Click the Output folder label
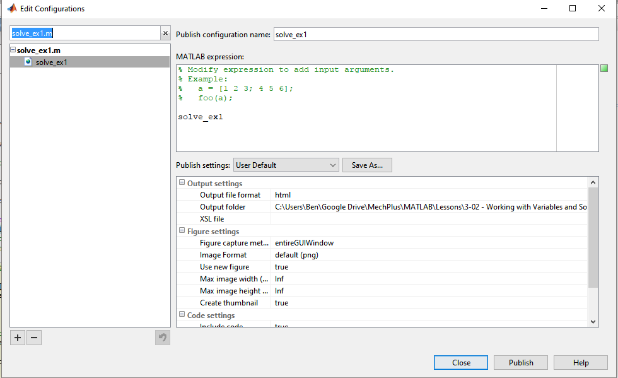The height and width of the screenshot is (378, 618). (223, 207)
